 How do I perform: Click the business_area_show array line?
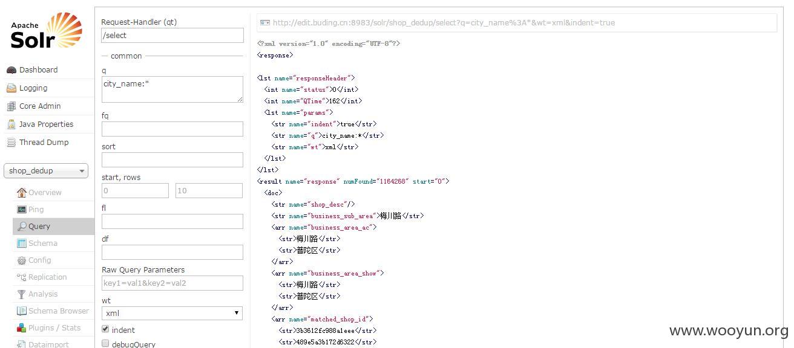(327, 273)
